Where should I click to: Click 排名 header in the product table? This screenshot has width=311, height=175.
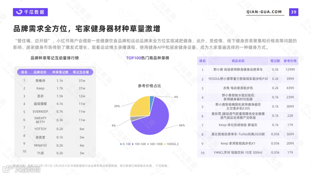pyautogui.click(x=202, y=61)
